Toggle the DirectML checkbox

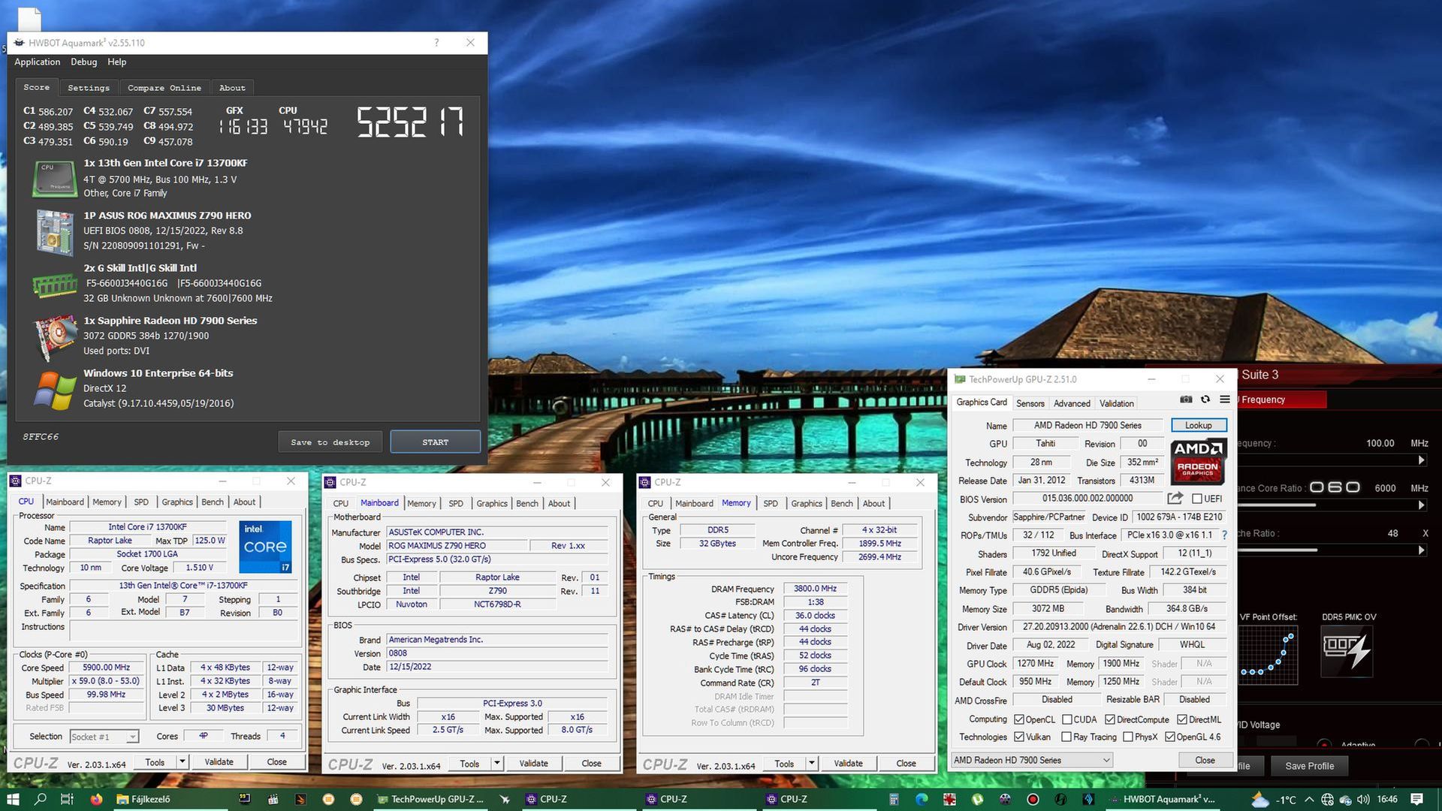point(1182,719)
